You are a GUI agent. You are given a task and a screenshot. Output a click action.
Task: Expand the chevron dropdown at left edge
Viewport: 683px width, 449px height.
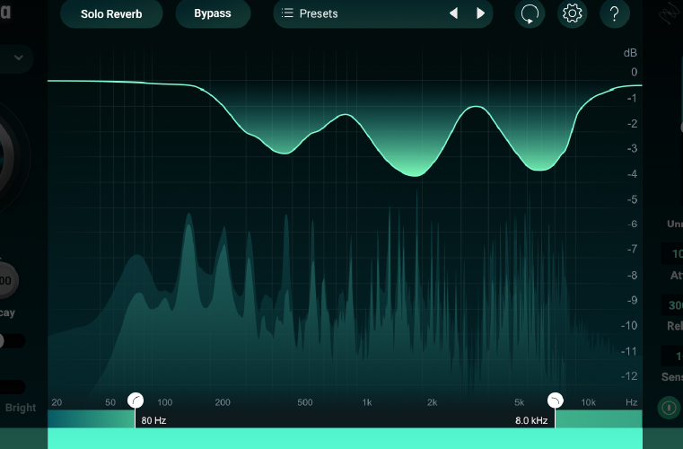(x=18, y=57)
